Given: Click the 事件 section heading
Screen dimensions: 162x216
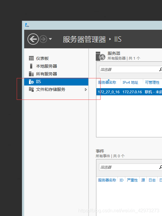Looking at the screenshot, I should pos(100,151).
